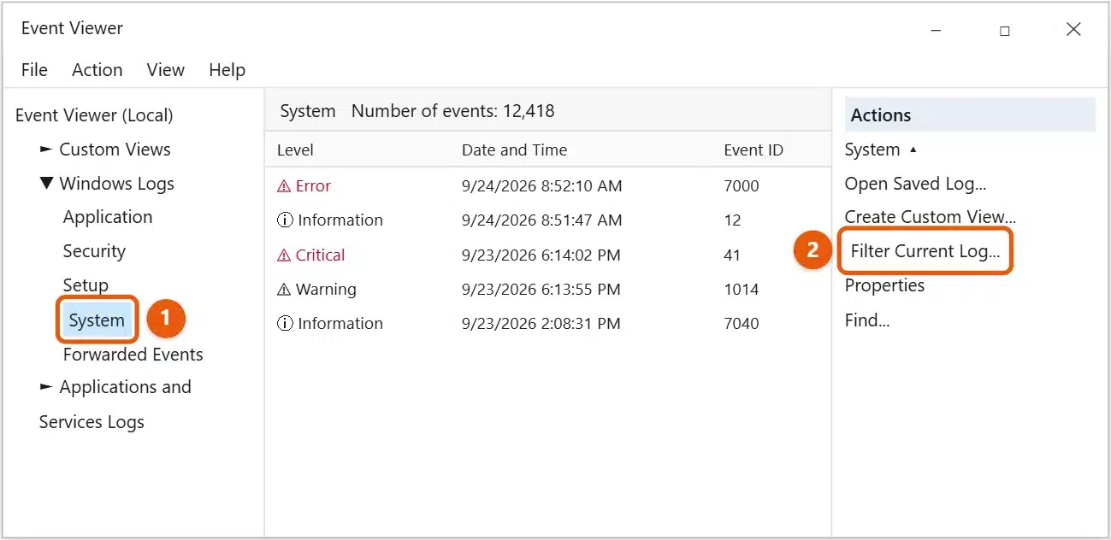Screen dimensions: 1111x540
Task: Select the Windows Logs node
Action: [116, 184]
